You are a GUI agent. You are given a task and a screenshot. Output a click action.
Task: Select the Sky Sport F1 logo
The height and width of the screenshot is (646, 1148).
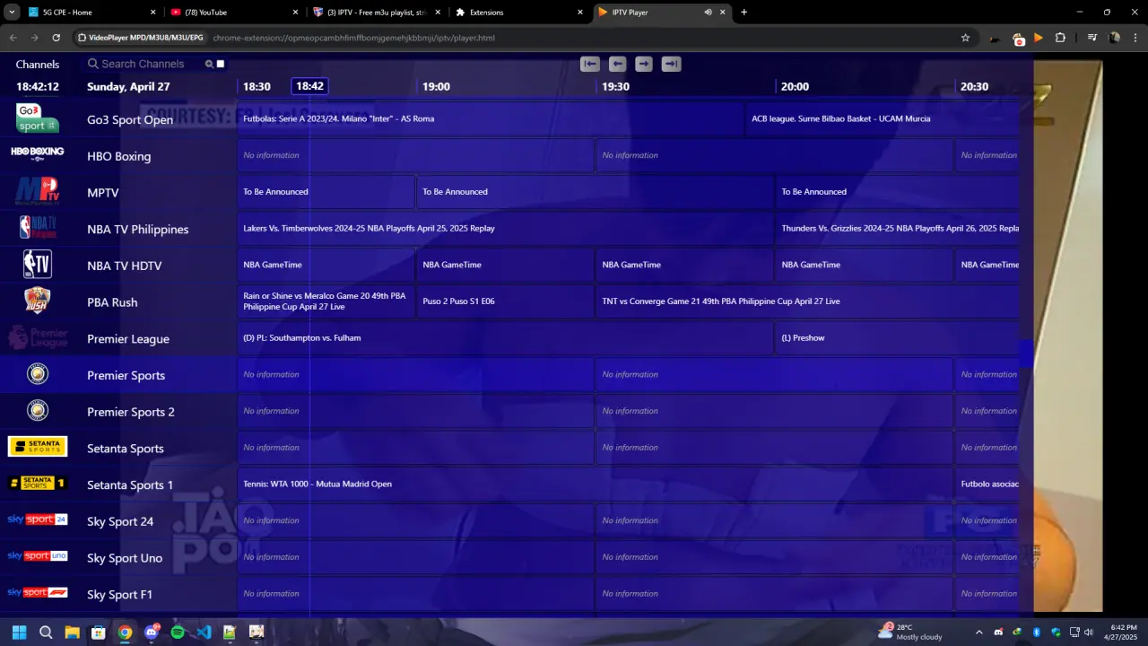[x=38, y=592]
